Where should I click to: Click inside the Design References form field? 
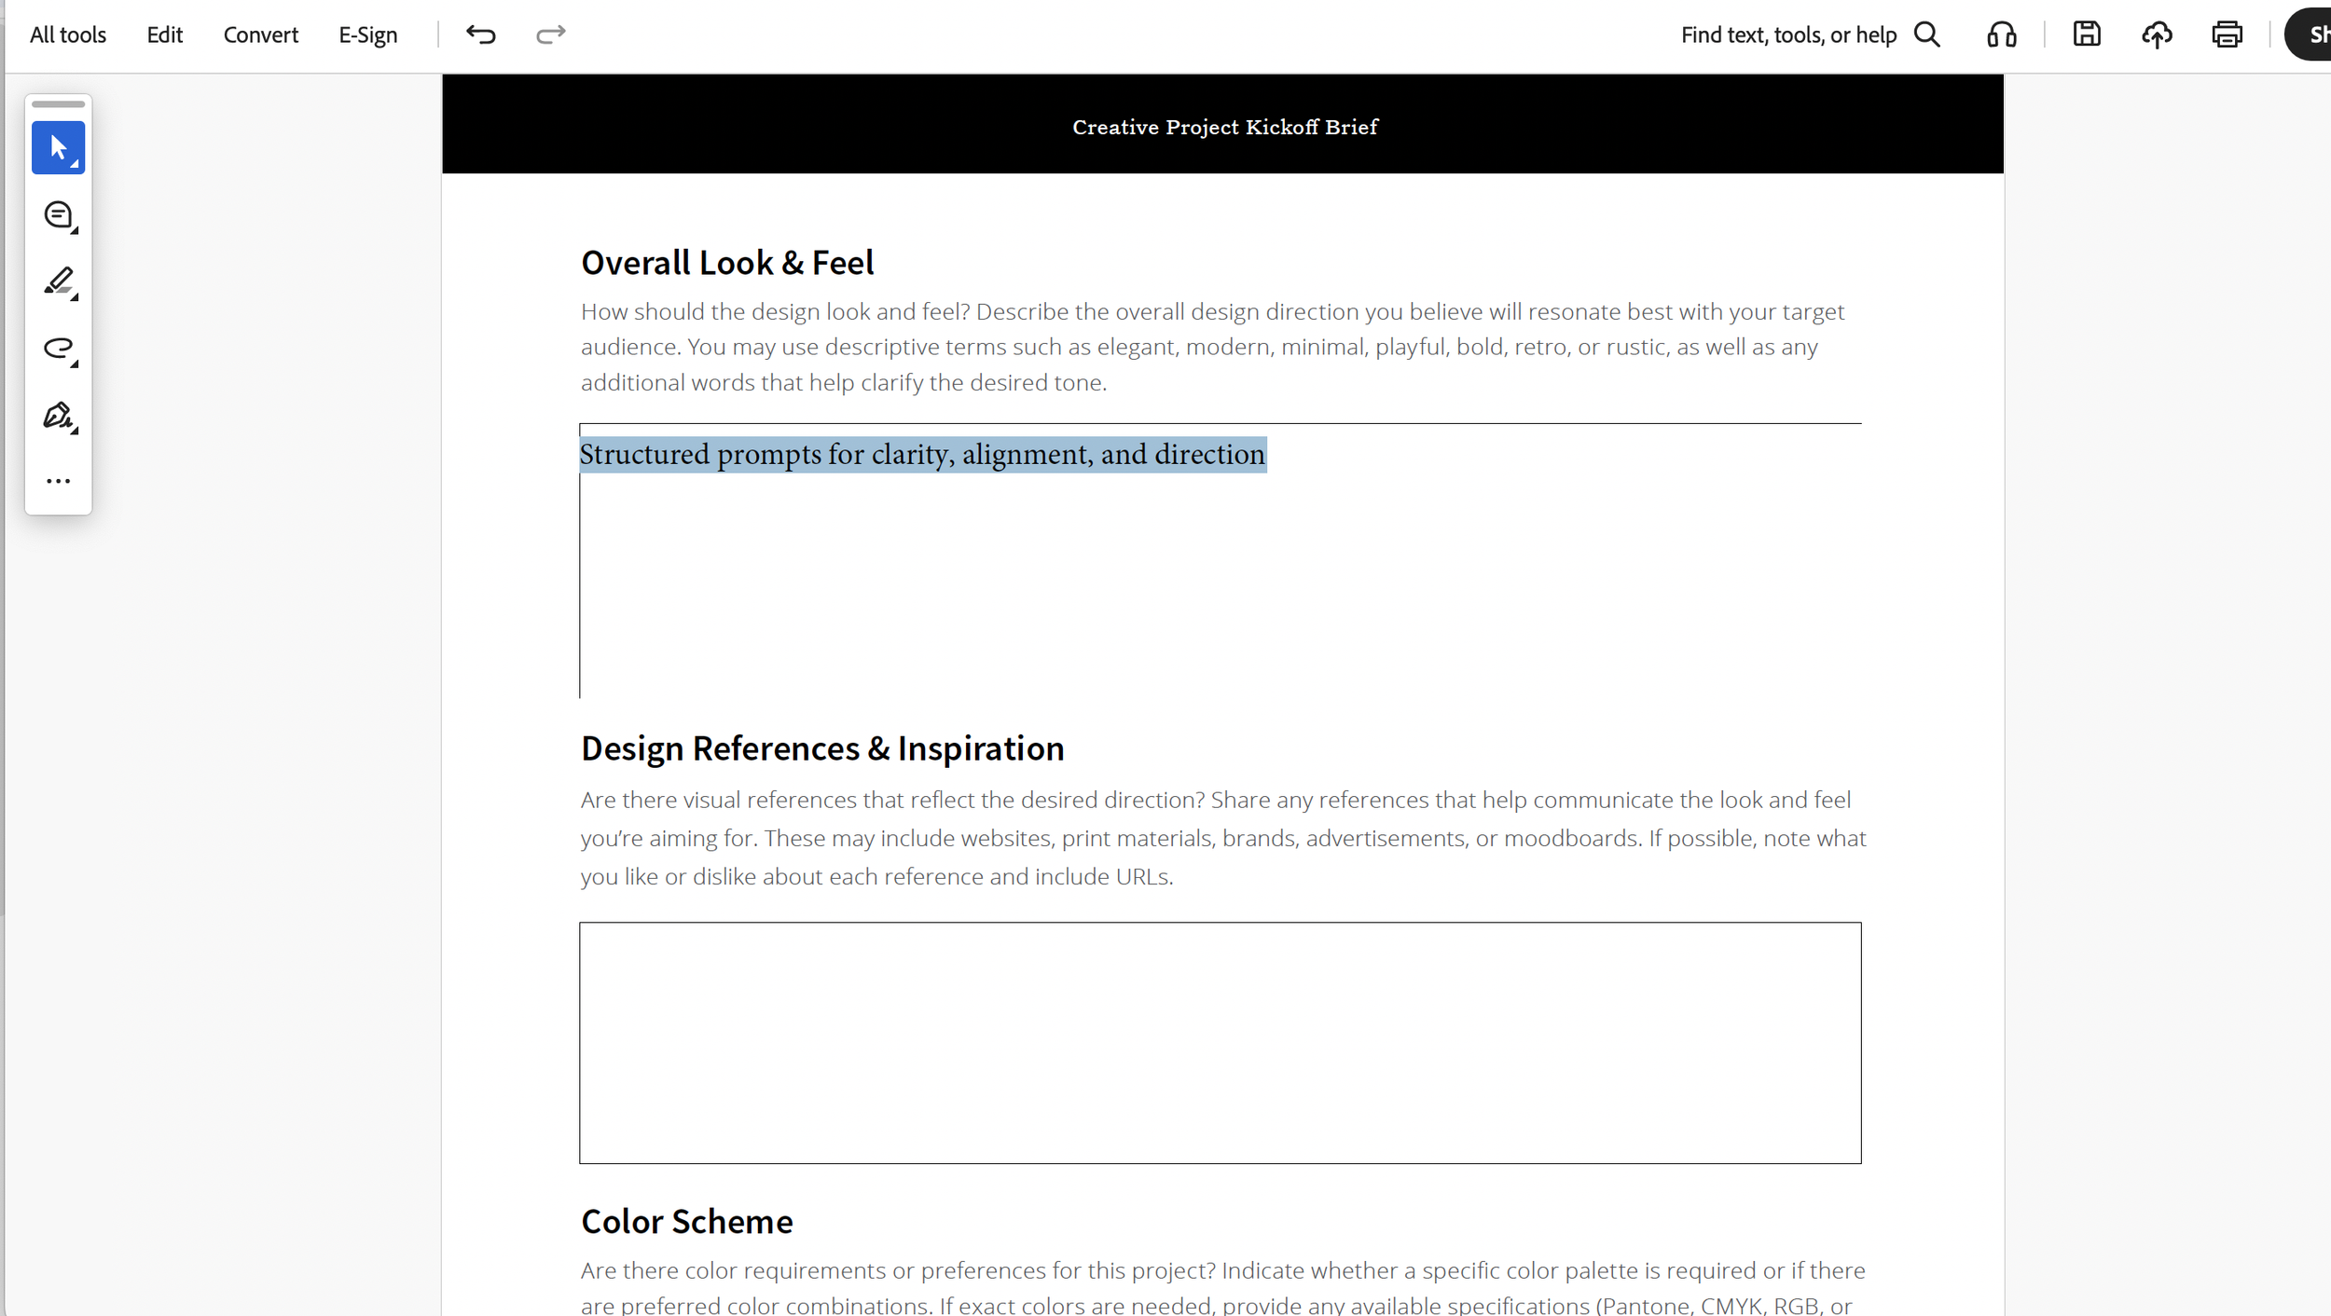tap(1220, 1042)
